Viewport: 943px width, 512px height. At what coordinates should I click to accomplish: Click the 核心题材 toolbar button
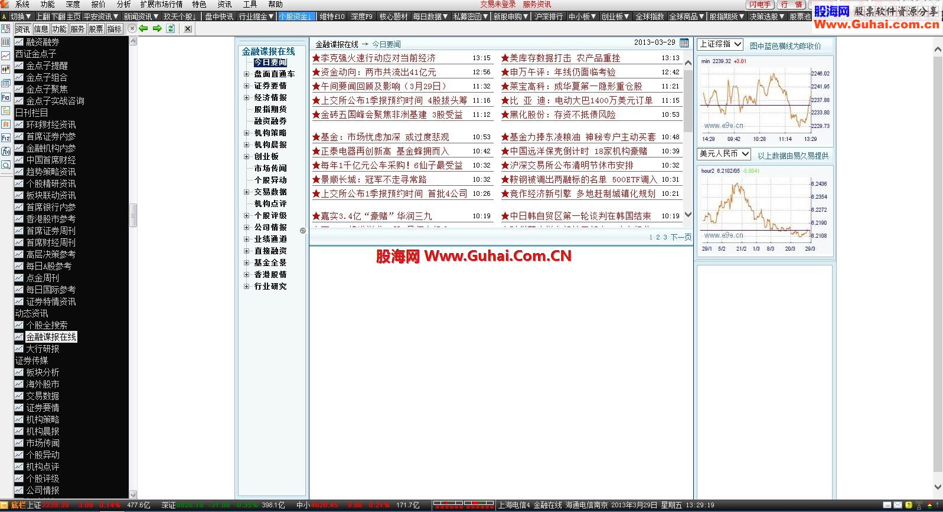(x=393, y=17)
